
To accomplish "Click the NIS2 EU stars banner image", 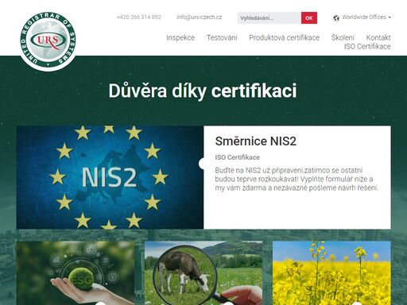I will coord(110,177).
